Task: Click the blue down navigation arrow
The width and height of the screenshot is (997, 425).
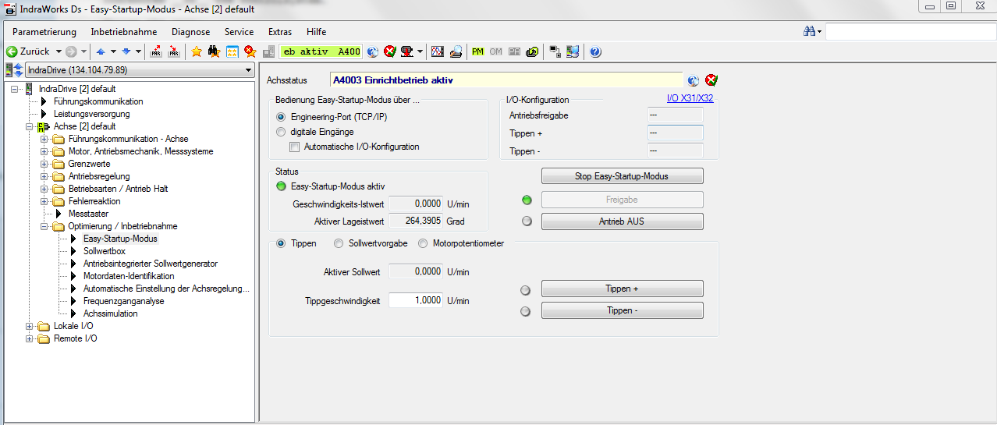Action: click(126, 51)
